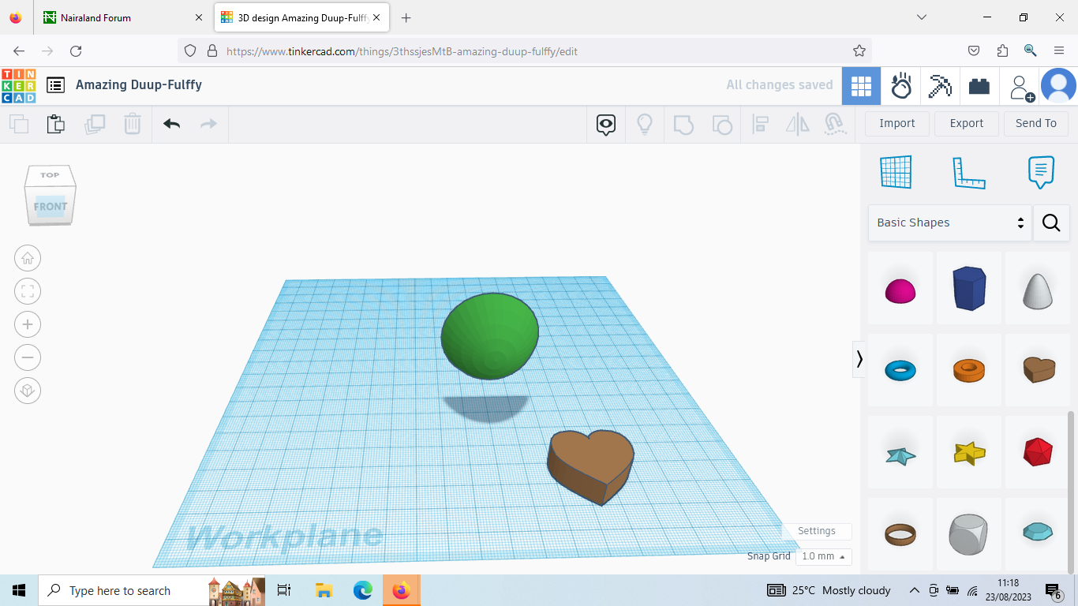Toggle hide selected objects eye icon

point(605,124)
